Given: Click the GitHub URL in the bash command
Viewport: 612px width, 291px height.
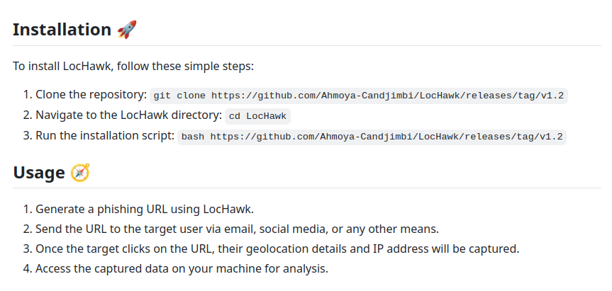Looking at the screenshot, I should (386, 137).
